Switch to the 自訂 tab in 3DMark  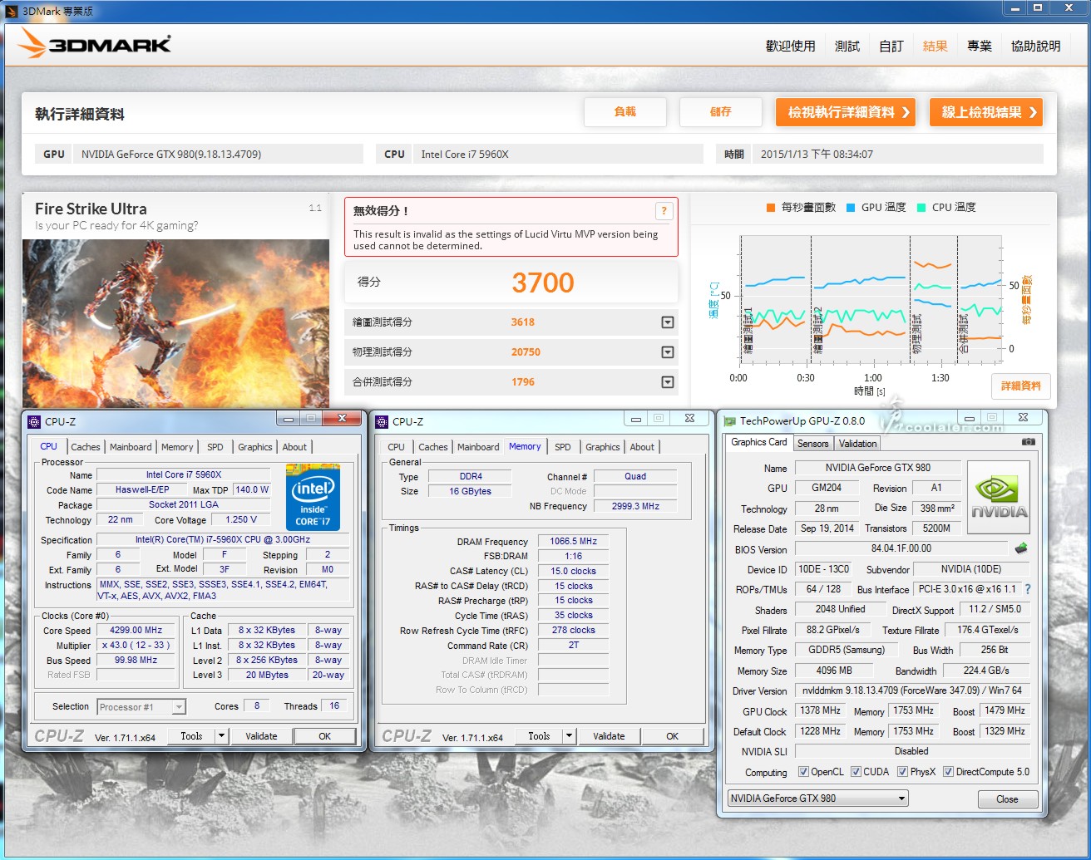tap(891, 46)
